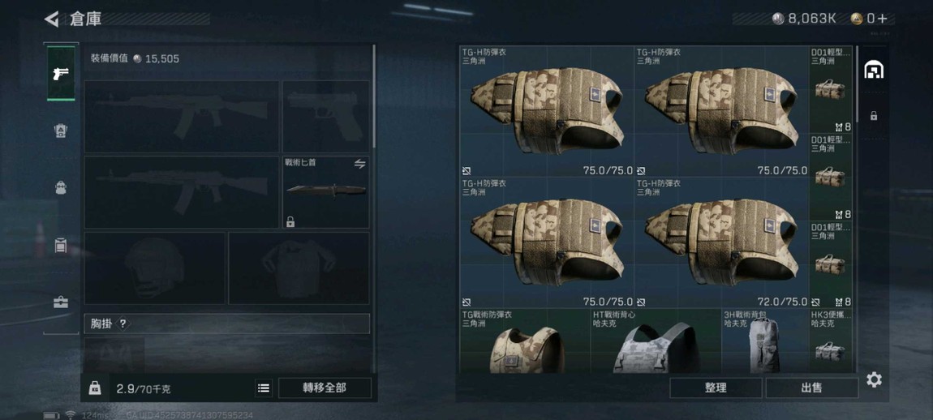Click the empty helmet equipment slot
Screen dimensions: 933x420
point(155,268)
